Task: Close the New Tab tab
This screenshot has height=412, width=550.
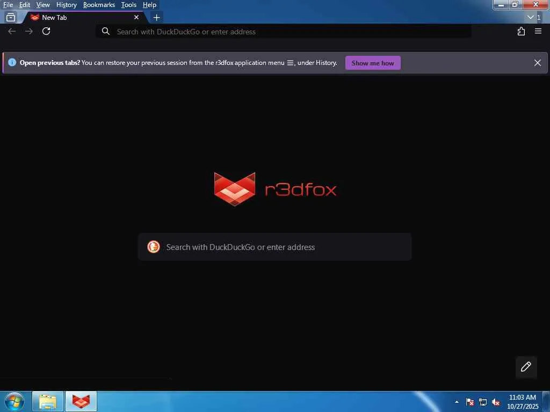Action: tap(136, 17)
